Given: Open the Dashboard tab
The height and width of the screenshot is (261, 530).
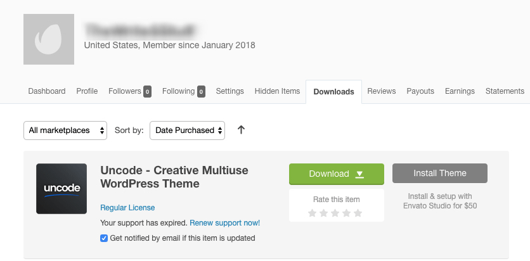Looking at the screenshot, I should click(47, 91).
